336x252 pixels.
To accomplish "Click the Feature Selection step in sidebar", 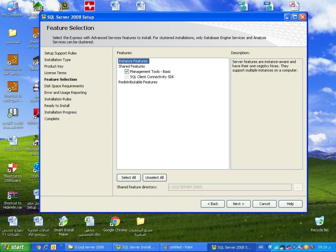I will (x=60, y=80).
